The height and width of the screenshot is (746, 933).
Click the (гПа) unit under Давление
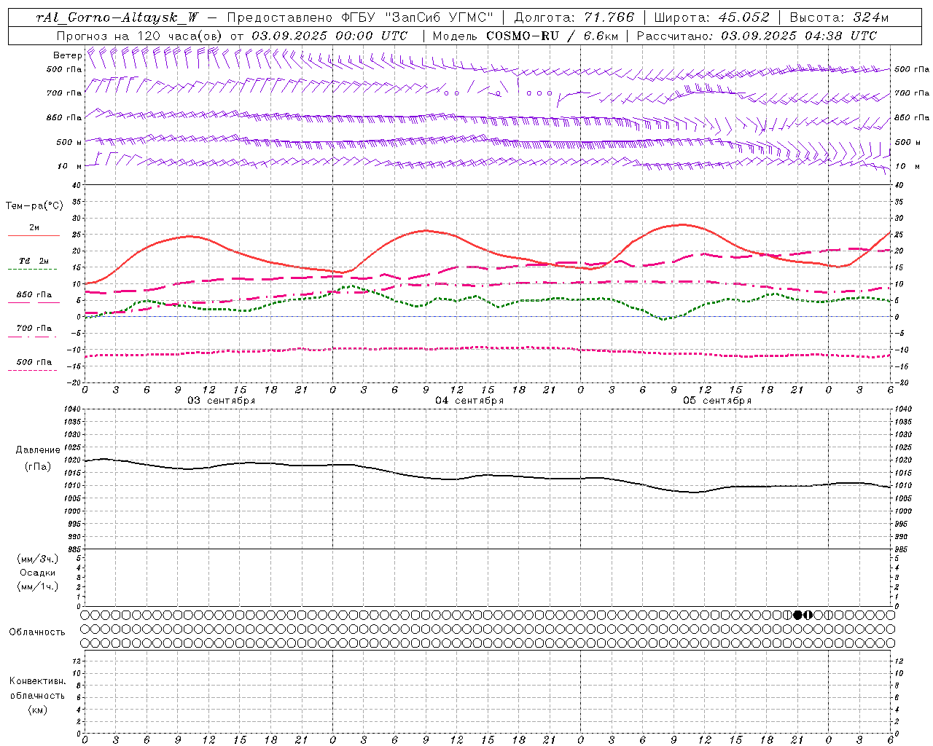point(38,466)
